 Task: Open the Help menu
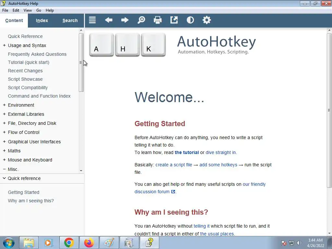click(50, 10)
